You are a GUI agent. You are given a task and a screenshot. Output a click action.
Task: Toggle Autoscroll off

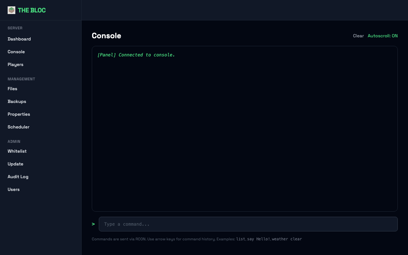[382, 36]
